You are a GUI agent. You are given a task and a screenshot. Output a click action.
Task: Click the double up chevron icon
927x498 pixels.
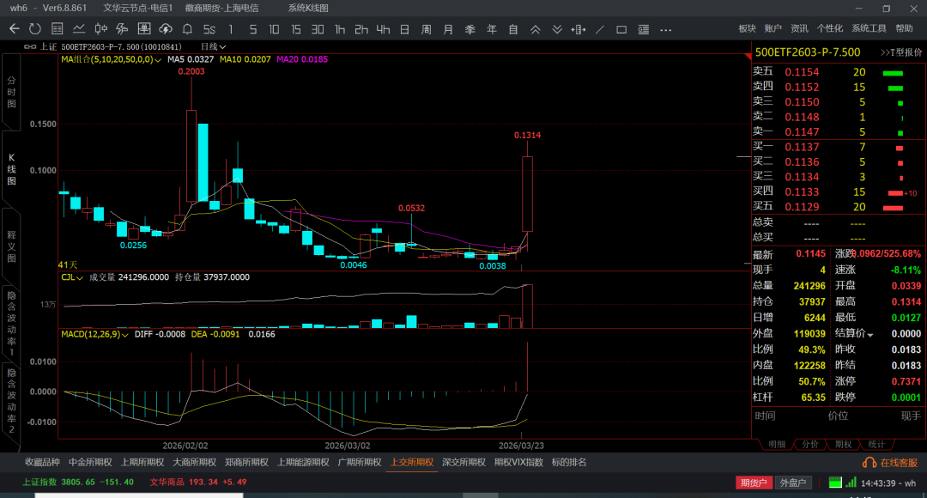click(536, 28)
